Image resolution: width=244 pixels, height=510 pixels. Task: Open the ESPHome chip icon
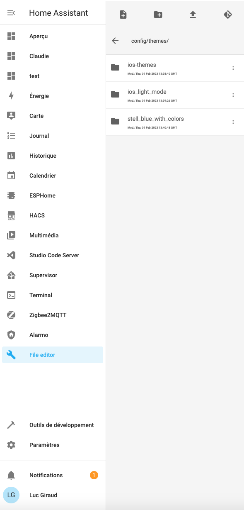(x=11, y=195)
